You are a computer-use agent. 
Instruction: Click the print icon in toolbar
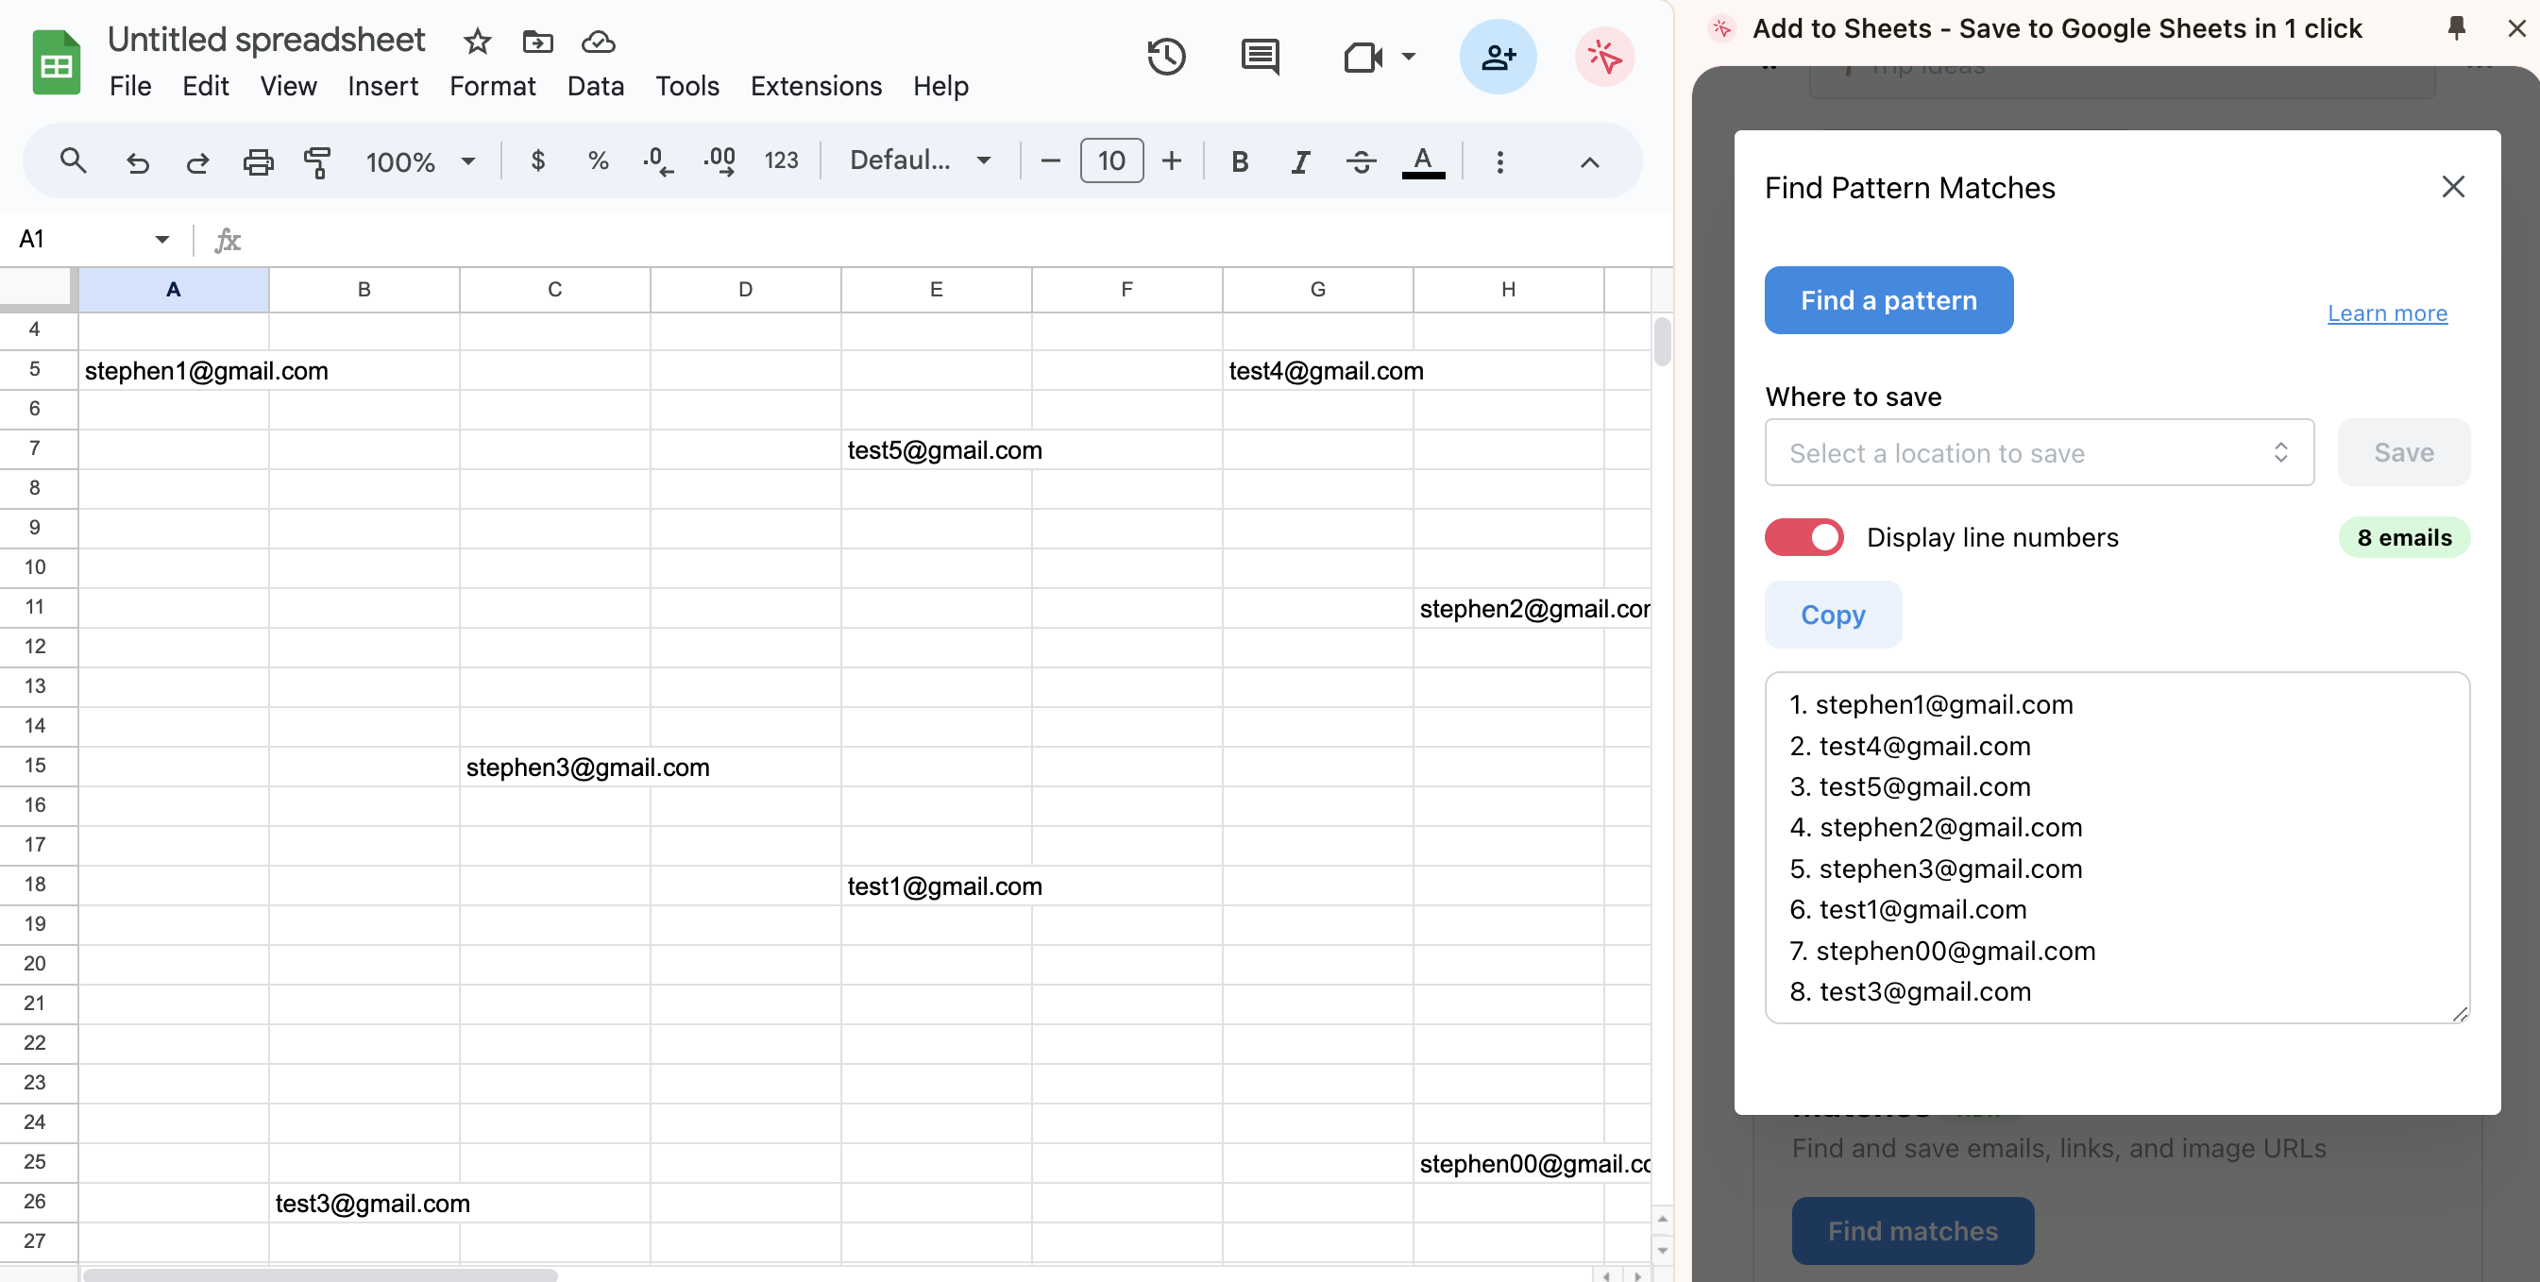258,161
